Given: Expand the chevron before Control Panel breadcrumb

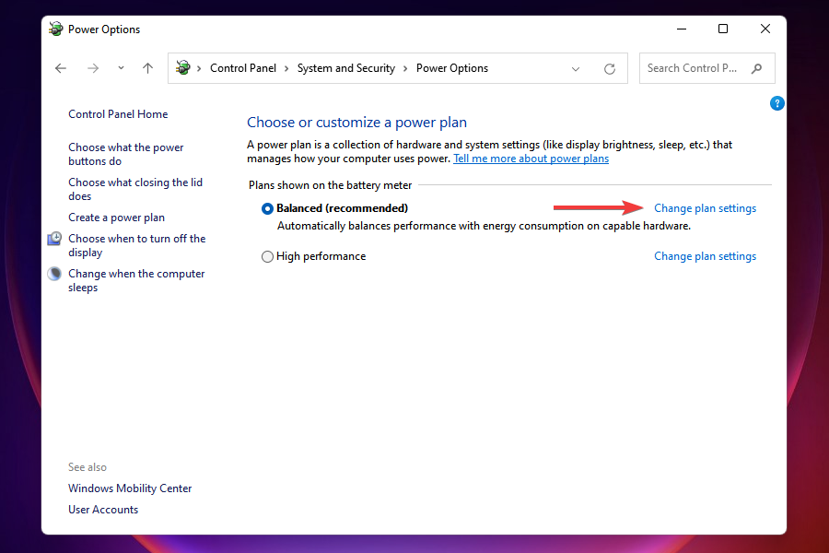Looking at the screenshot, I should coord(199,69).
